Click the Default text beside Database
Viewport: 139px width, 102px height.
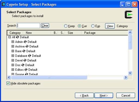point(36,56)
